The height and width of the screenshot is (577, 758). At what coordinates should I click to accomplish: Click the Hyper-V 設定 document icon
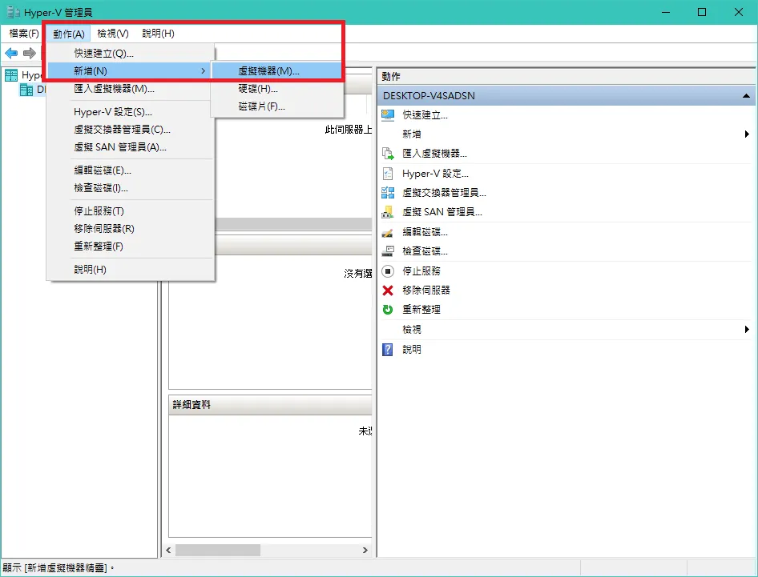pos(388,174)
